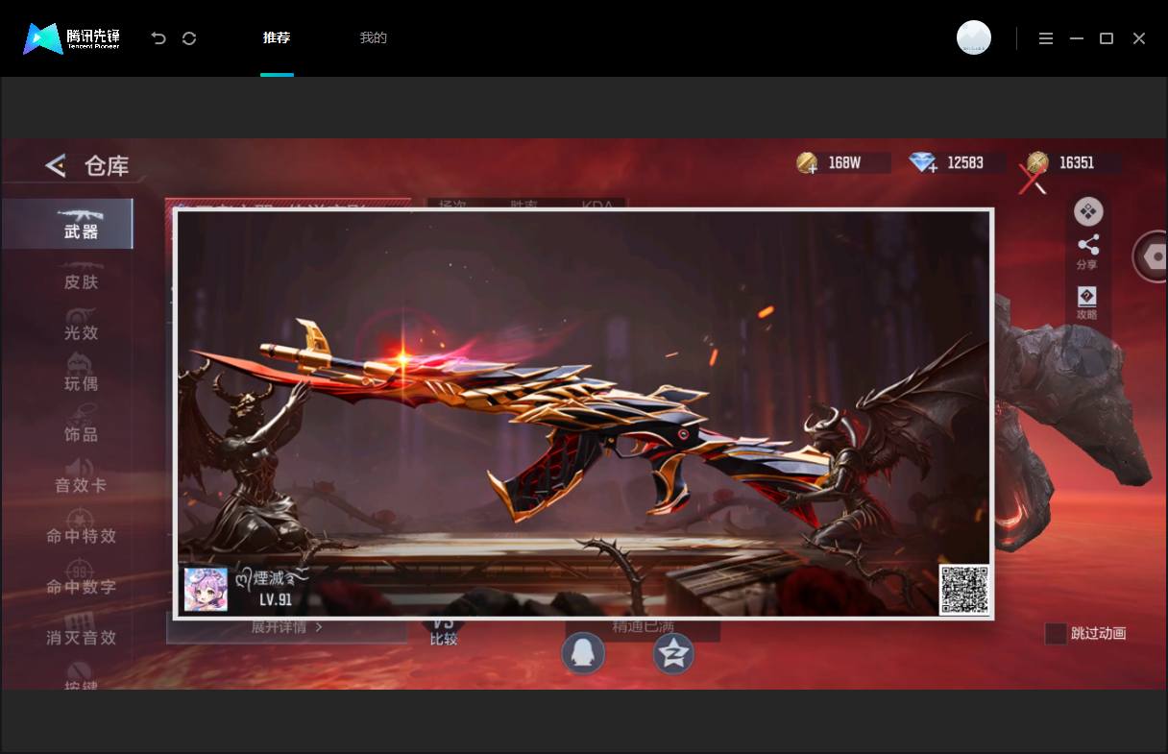Click the 精通已满 label
Image resolution: width=1168 pixels, height=754 pixels.
coord(644,627)
